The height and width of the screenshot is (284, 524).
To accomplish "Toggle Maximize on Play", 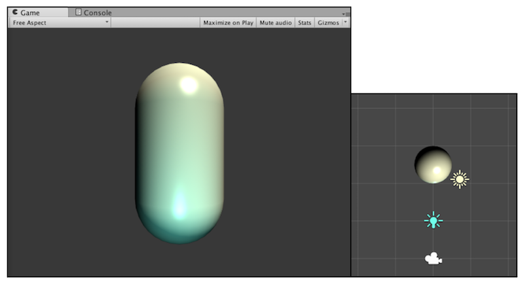I will [x=228, y=23].
